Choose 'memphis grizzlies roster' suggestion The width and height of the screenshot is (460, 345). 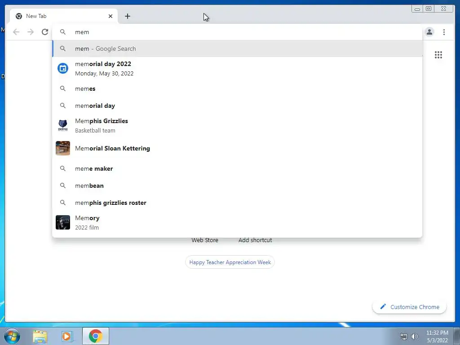pyautogui.click(x=237, y=203)
